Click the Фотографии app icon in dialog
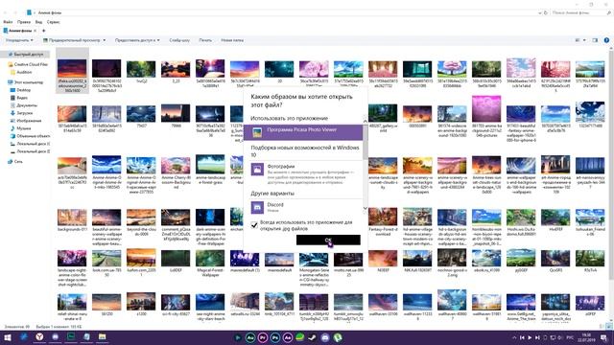Viewport: 614px width, 345px height. point(257,170)
